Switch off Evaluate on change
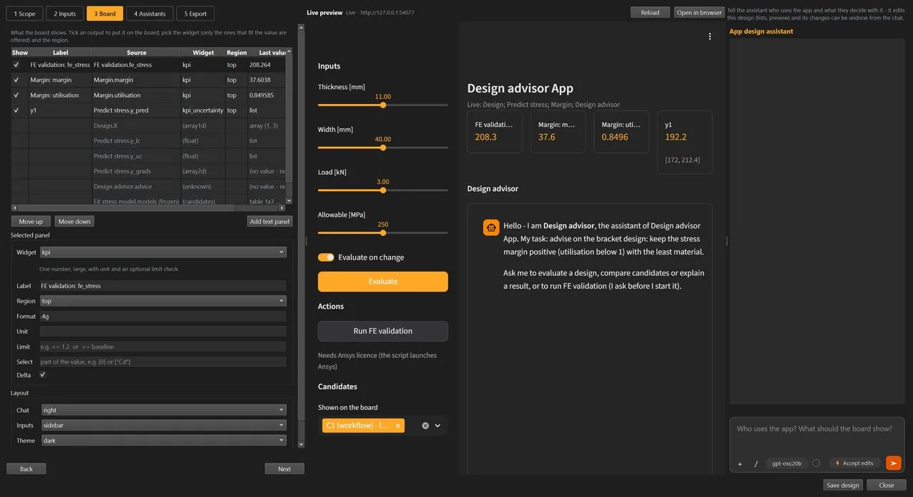Screen dimensions: 913x497 tap(326, 257)
